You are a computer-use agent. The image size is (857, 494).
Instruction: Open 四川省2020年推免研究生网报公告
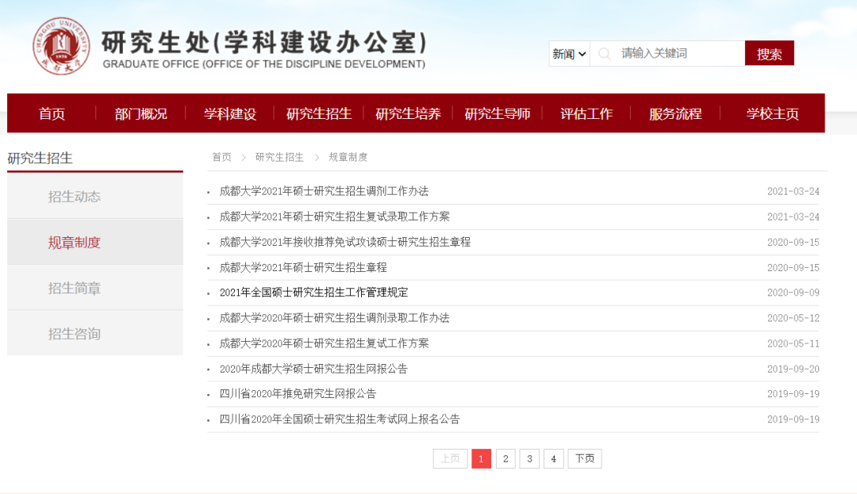[297, 394]
